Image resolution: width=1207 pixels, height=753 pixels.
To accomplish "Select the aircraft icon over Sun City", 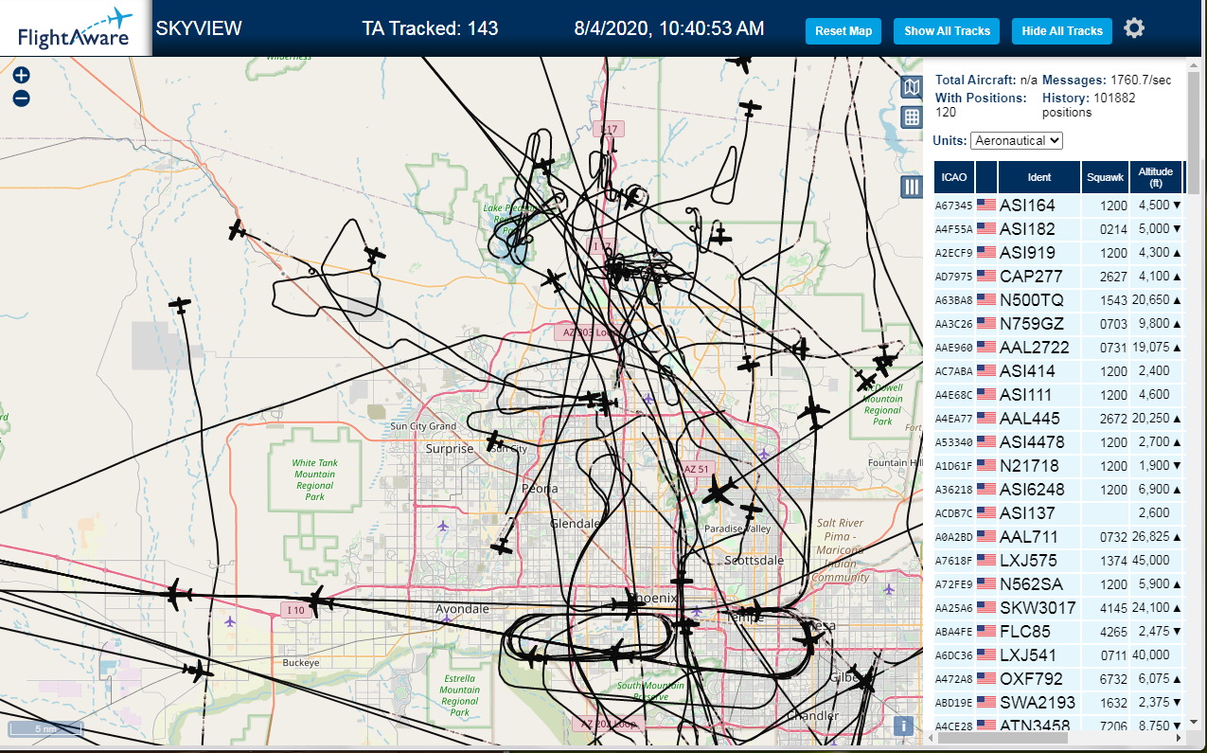I will click(494, 441).
